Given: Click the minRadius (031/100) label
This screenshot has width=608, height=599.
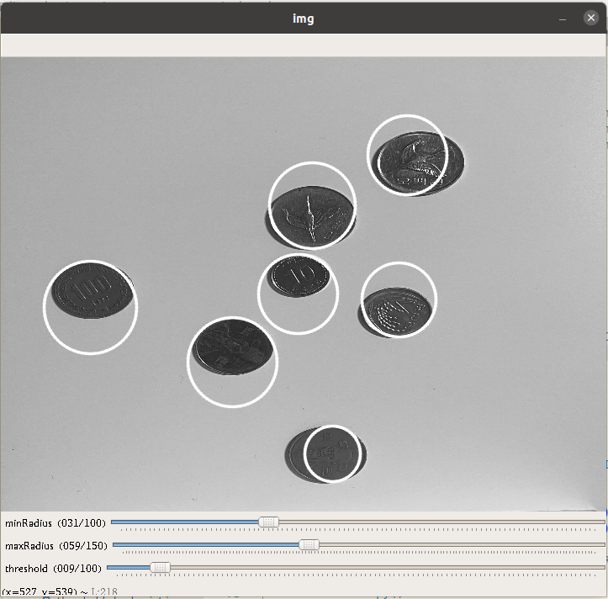Looking at the screenshot, I should [x=56, y=523].
